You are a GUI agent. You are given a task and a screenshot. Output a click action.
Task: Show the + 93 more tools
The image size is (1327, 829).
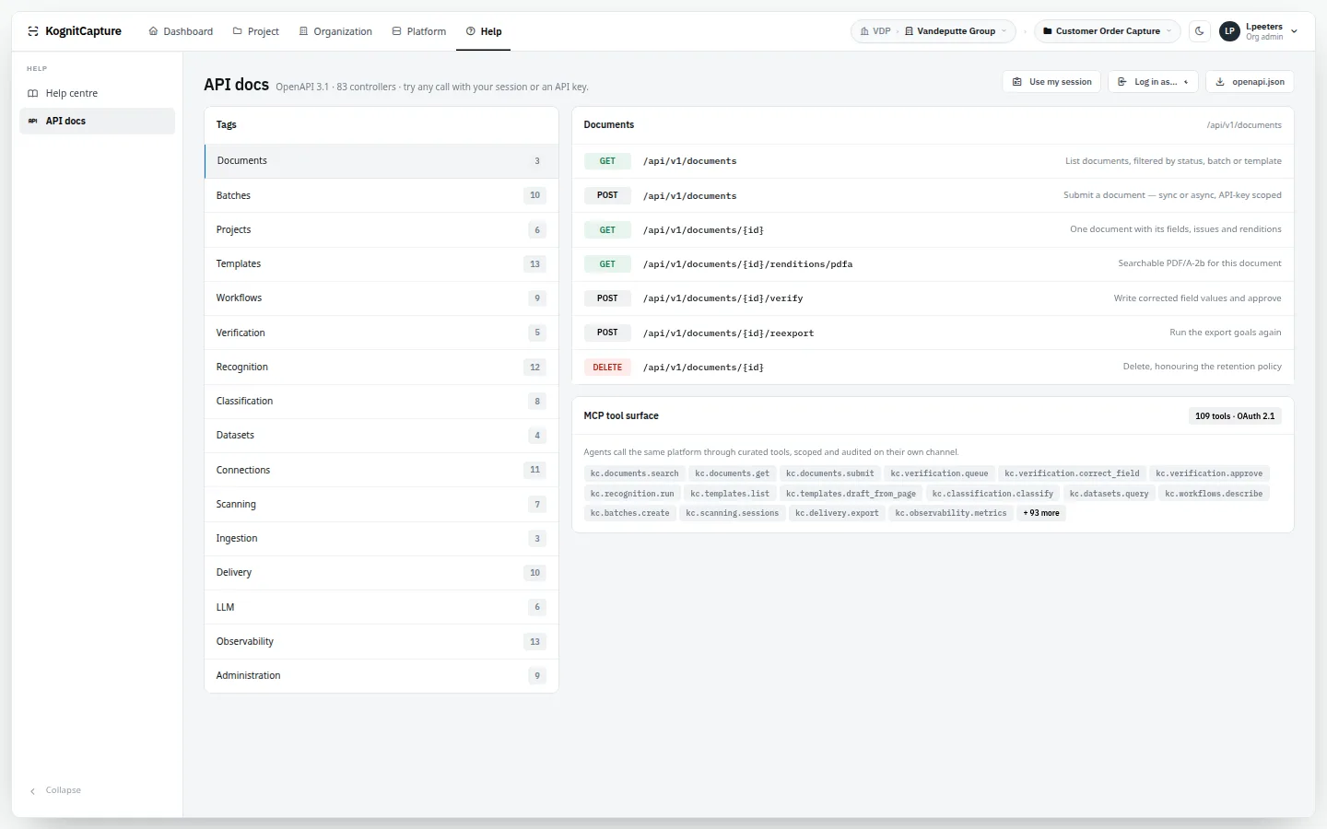(x=1041, y=513)
